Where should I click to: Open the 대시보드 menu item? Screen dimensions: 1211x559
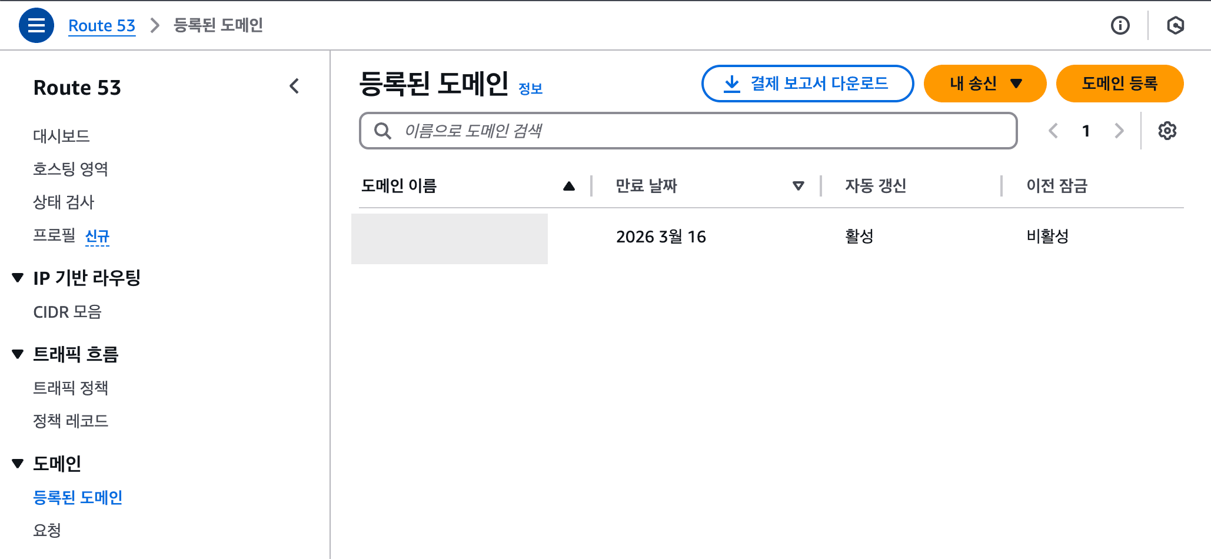click(62, 135)
